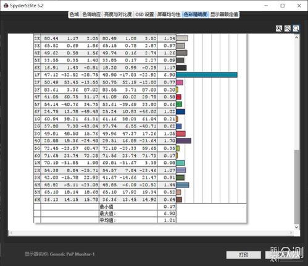This screenshot has height=266, width=308.
Task: Click the dark green bar for patch 3H
Action: click(x=180, y=178)
